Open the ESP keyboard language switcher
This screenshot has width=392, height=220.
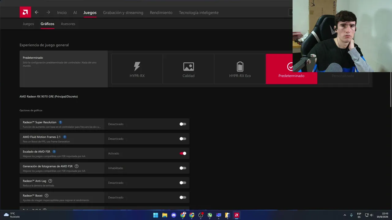pyautogui.click(x=359, y=215)
